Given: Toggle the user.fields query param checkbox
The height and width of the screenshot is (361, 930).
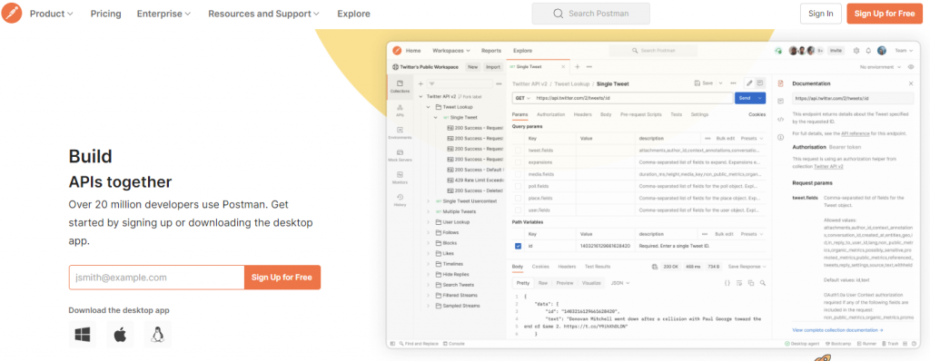Looking at the screenshot, I should click(x=518, y=210).
